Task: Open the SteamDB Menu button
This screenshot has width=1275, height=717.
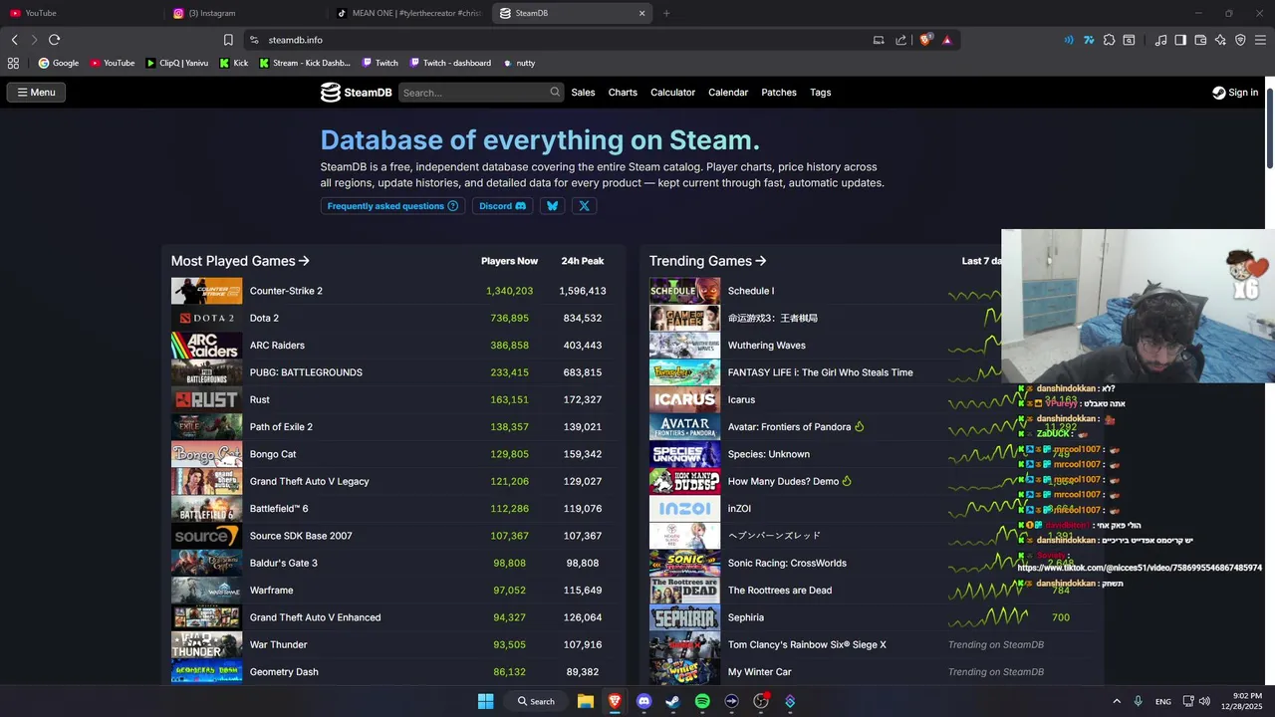Action: (x=36, y=93)
